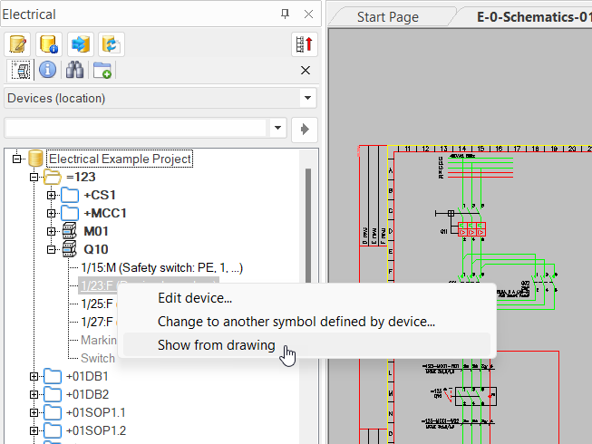
Task: Expand the +01DB1 location folder
Action: click(34, 376)
